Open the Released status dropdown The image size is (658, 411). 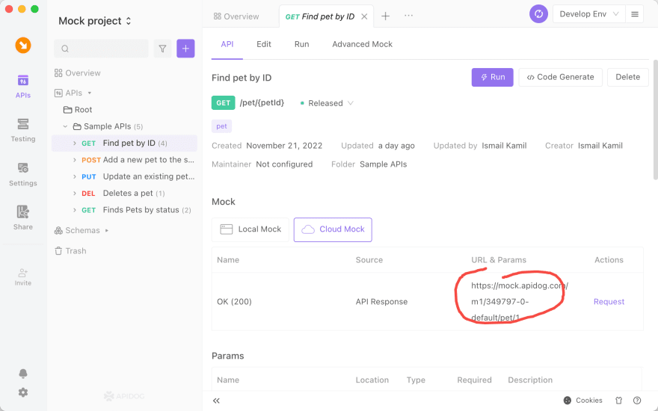click(327, 103)
